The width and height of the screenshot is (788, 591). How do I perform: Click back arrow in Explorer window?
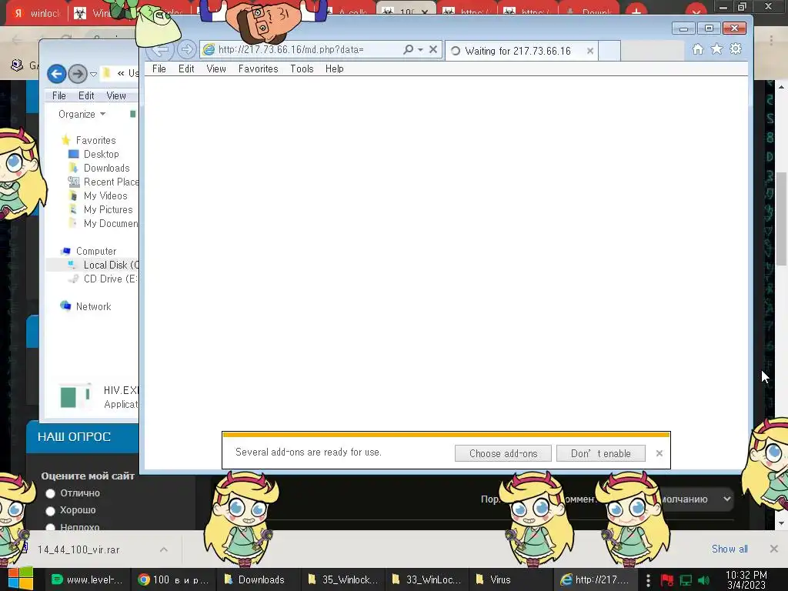(57, 74)
